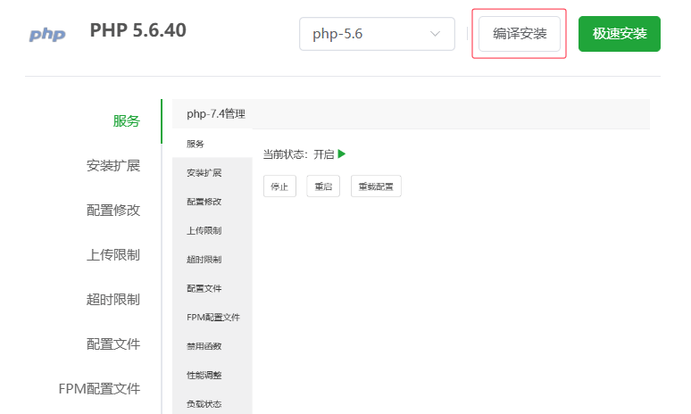Image resolution: width=691 pixels, height=414 pixels.
Task: Open 上传限制 in the large outer sidebar
Action: (x=113, y=255)
